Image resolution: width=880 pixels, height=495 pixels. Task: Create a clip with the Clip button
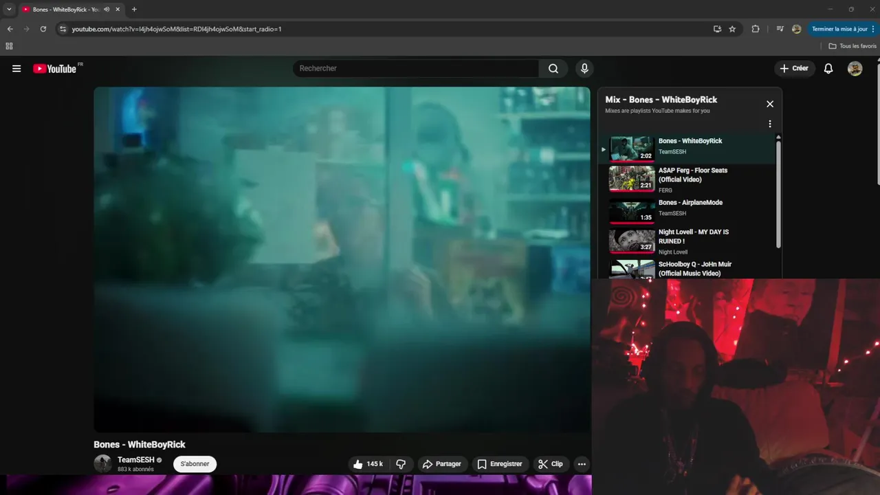coord(550,464)
